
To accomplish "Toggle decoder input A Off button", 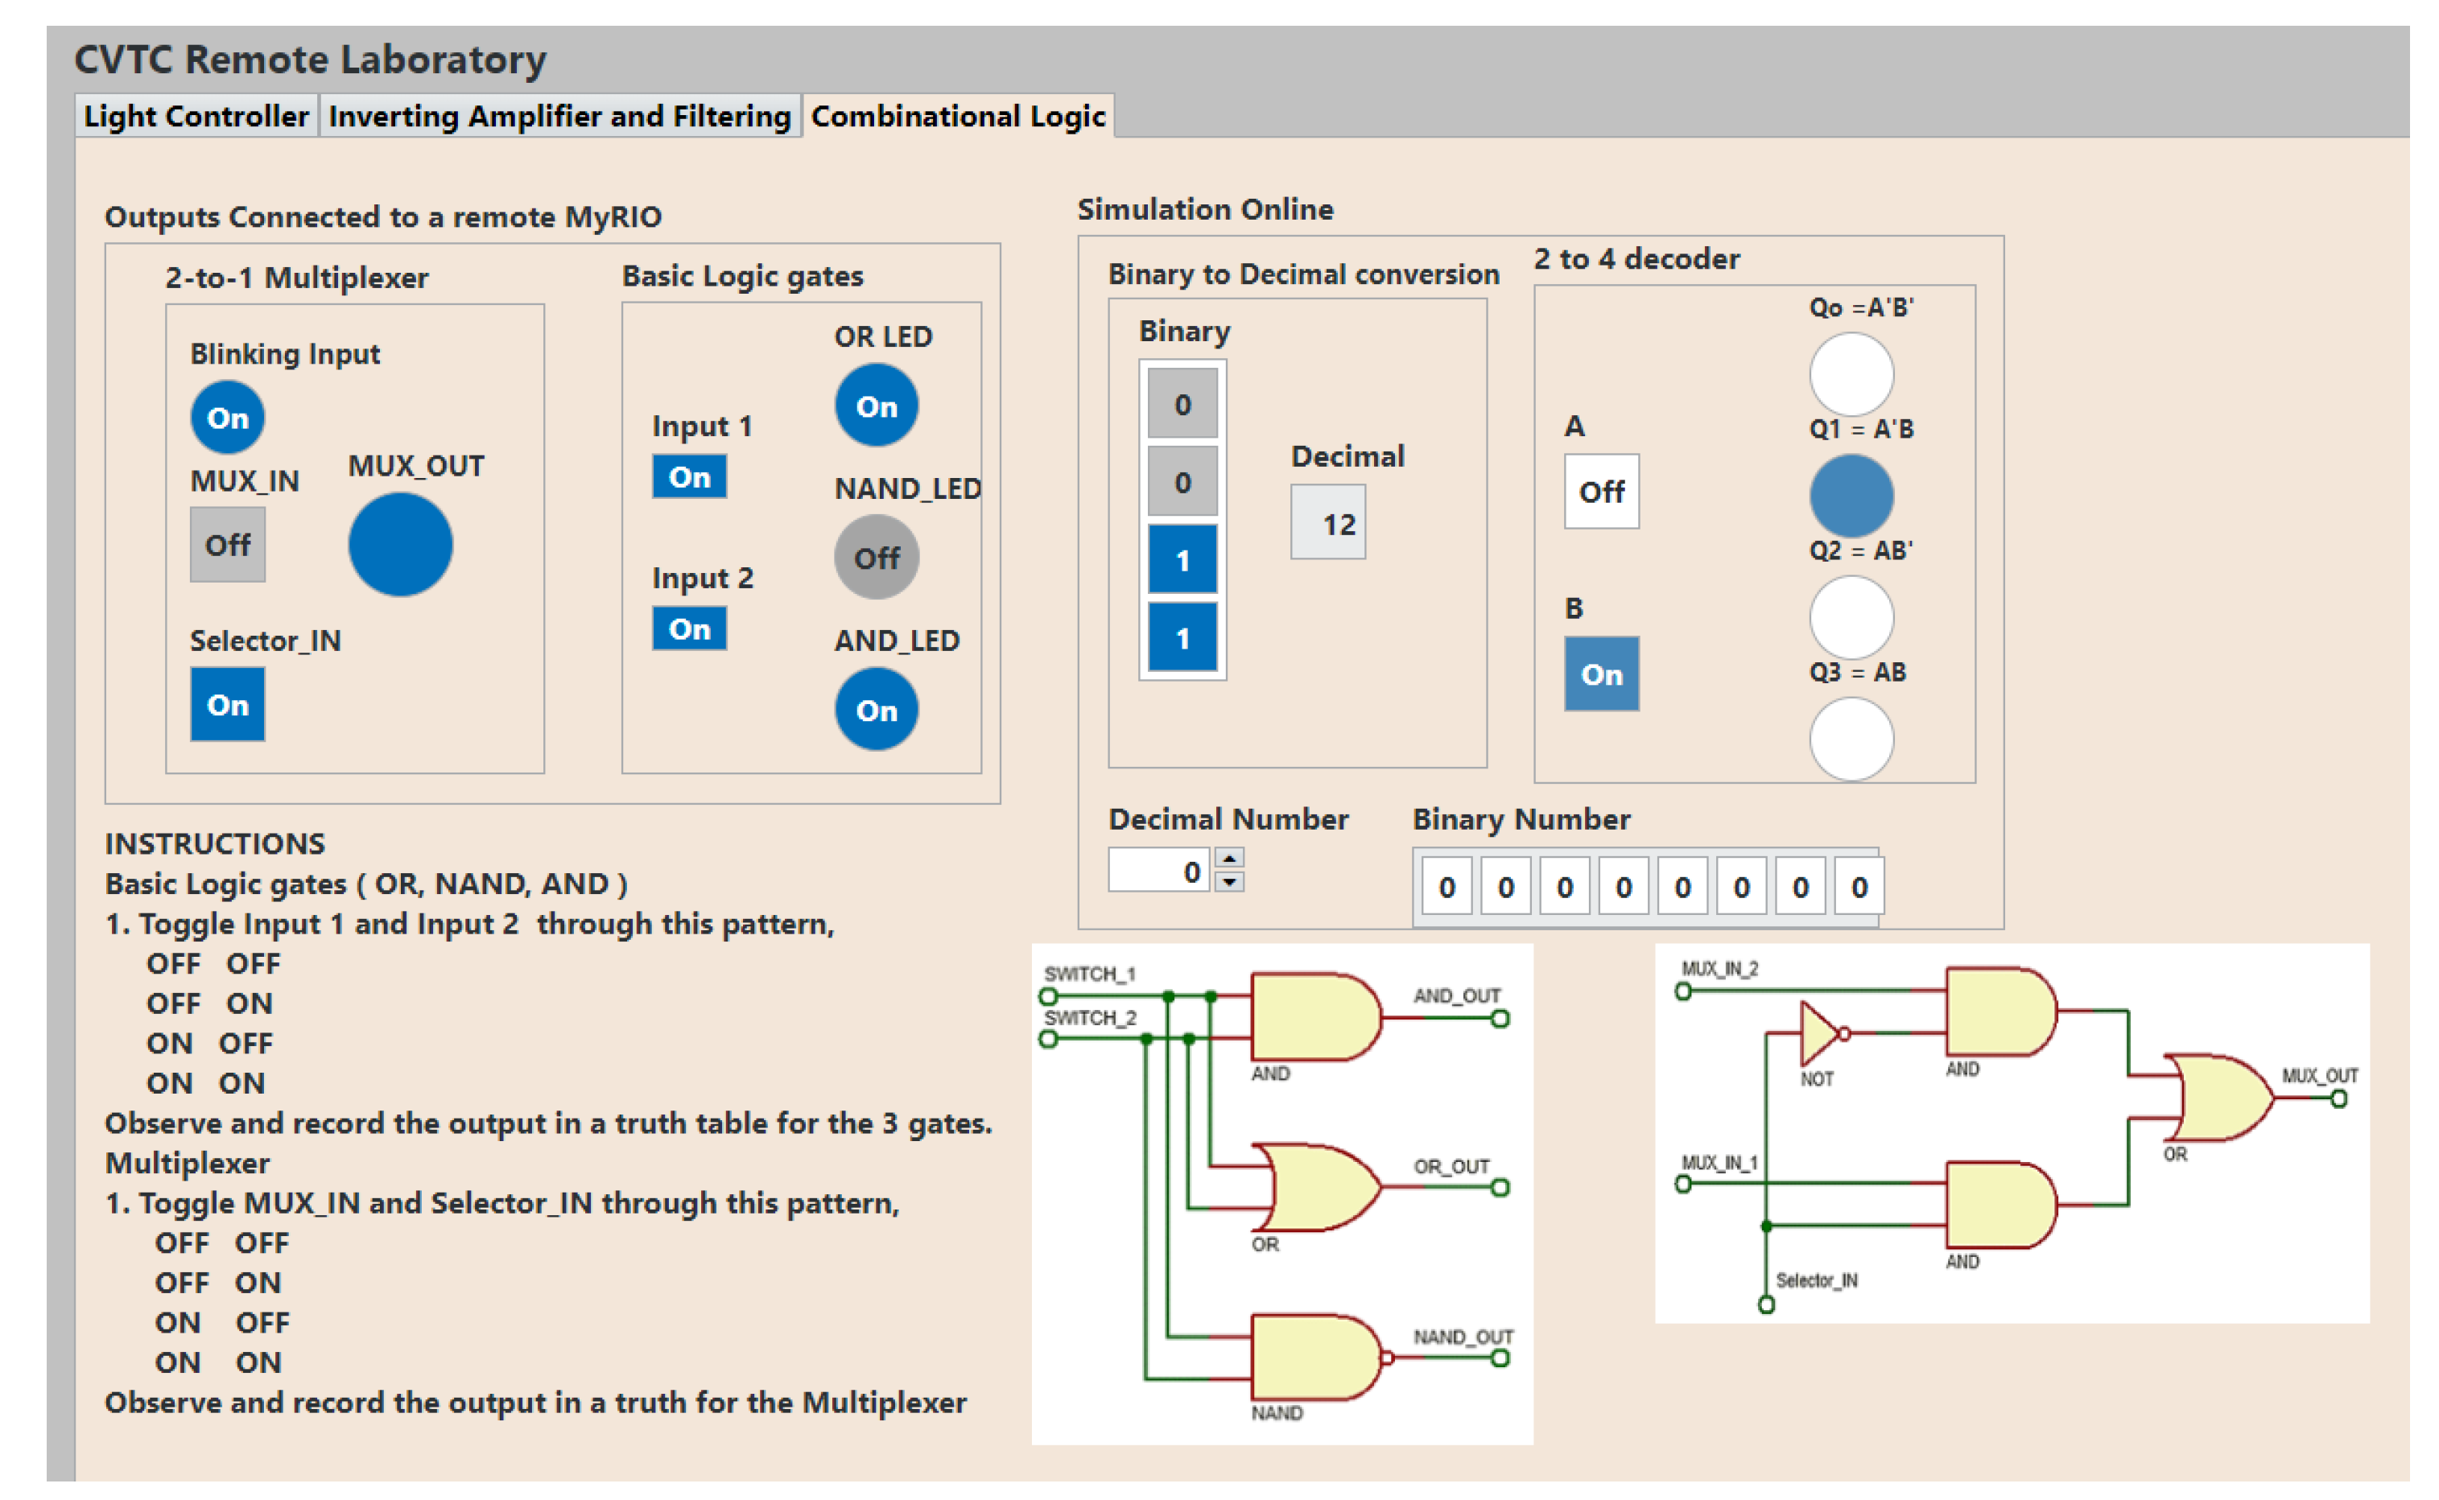I will [1600, 491].
